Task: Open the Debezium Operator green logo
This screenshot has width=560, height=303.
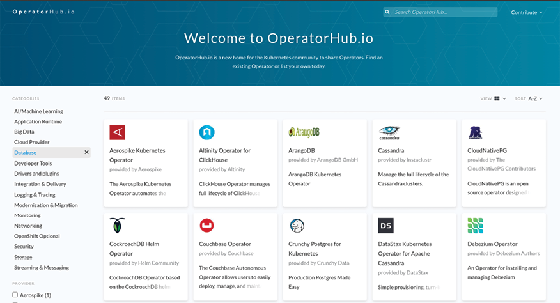Action: point(475,226)
